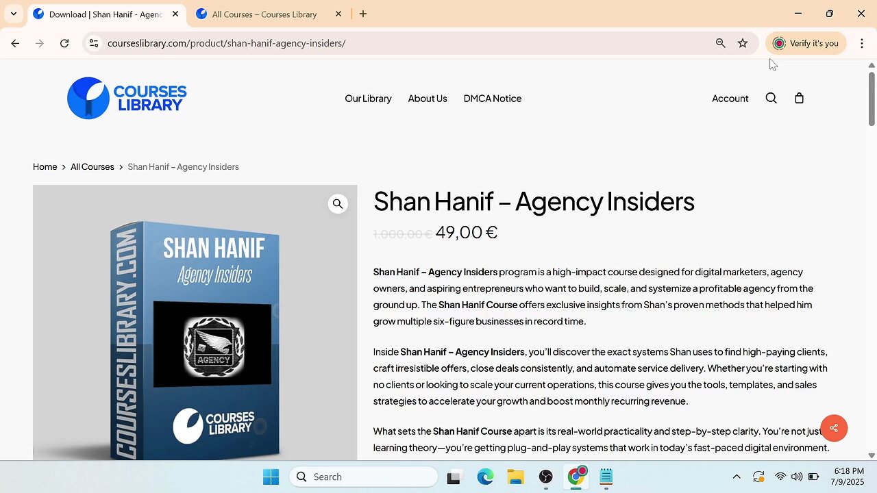The width and height of the screenshot is (877, 493).
Task: Open OBS Studio from taskbar
Action: (545, 477)
